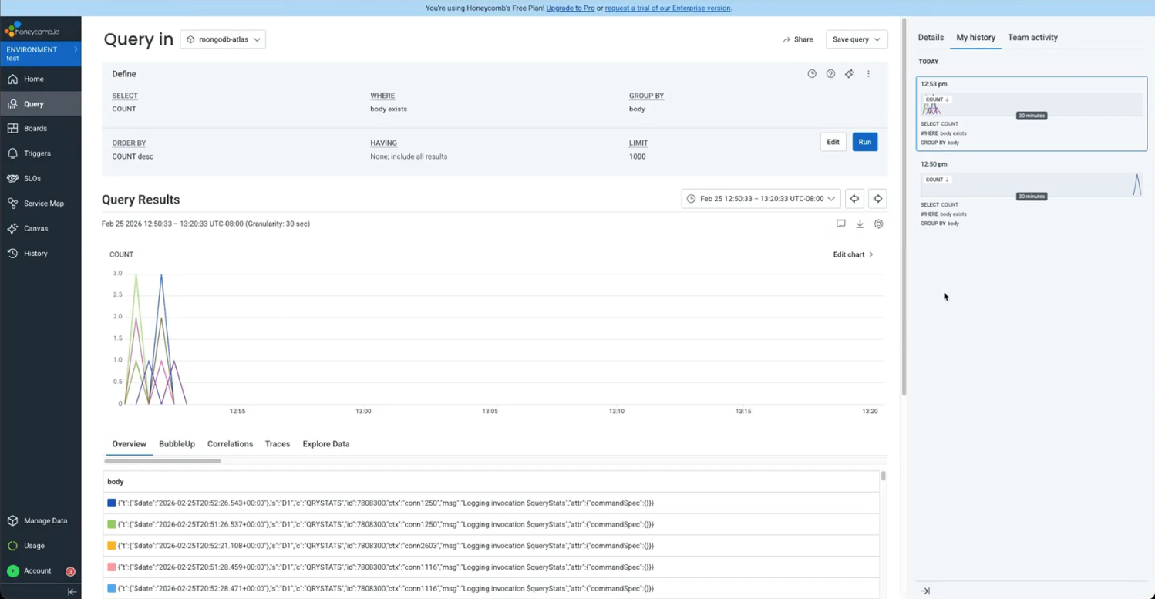Shift time range forward with the right arrow
Image resolution: width=1155 pixels, height=599 pixels.
tap(877, 199)
